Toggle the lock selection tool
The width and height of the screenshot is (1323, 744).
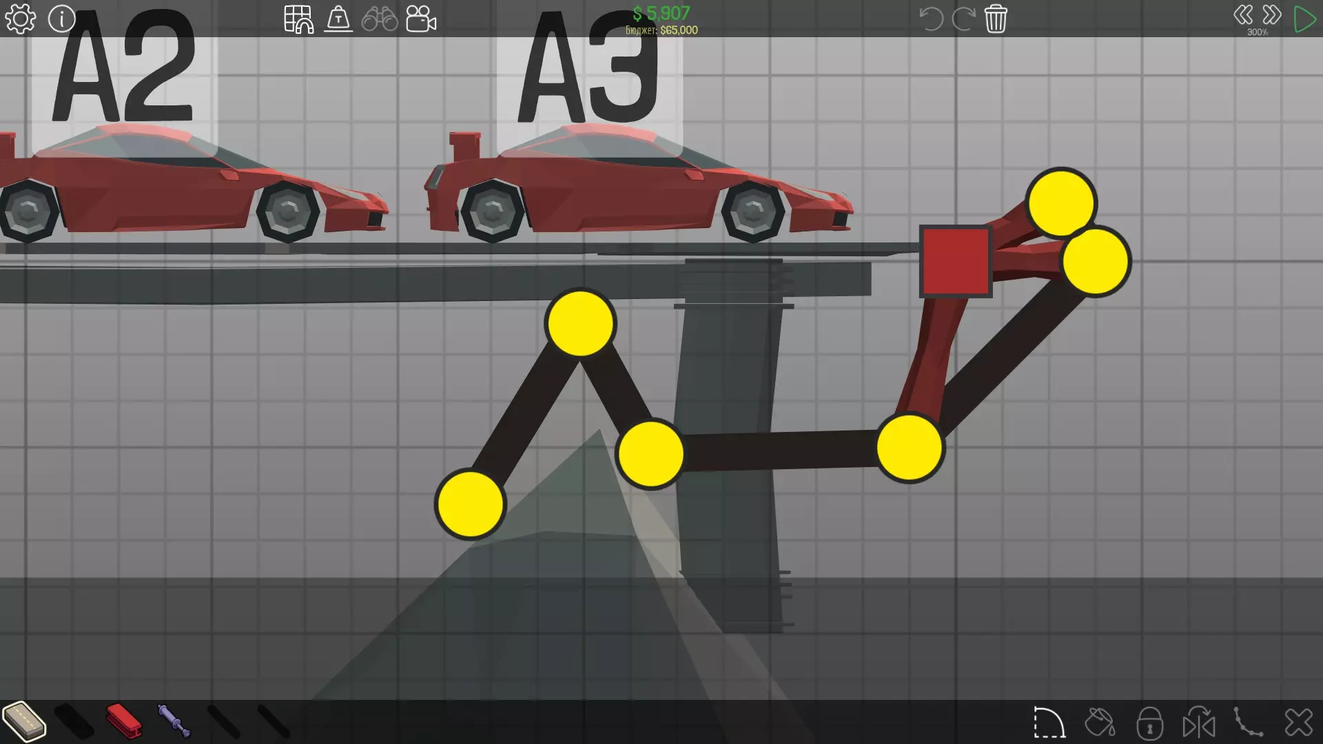tap(1149, 723)
